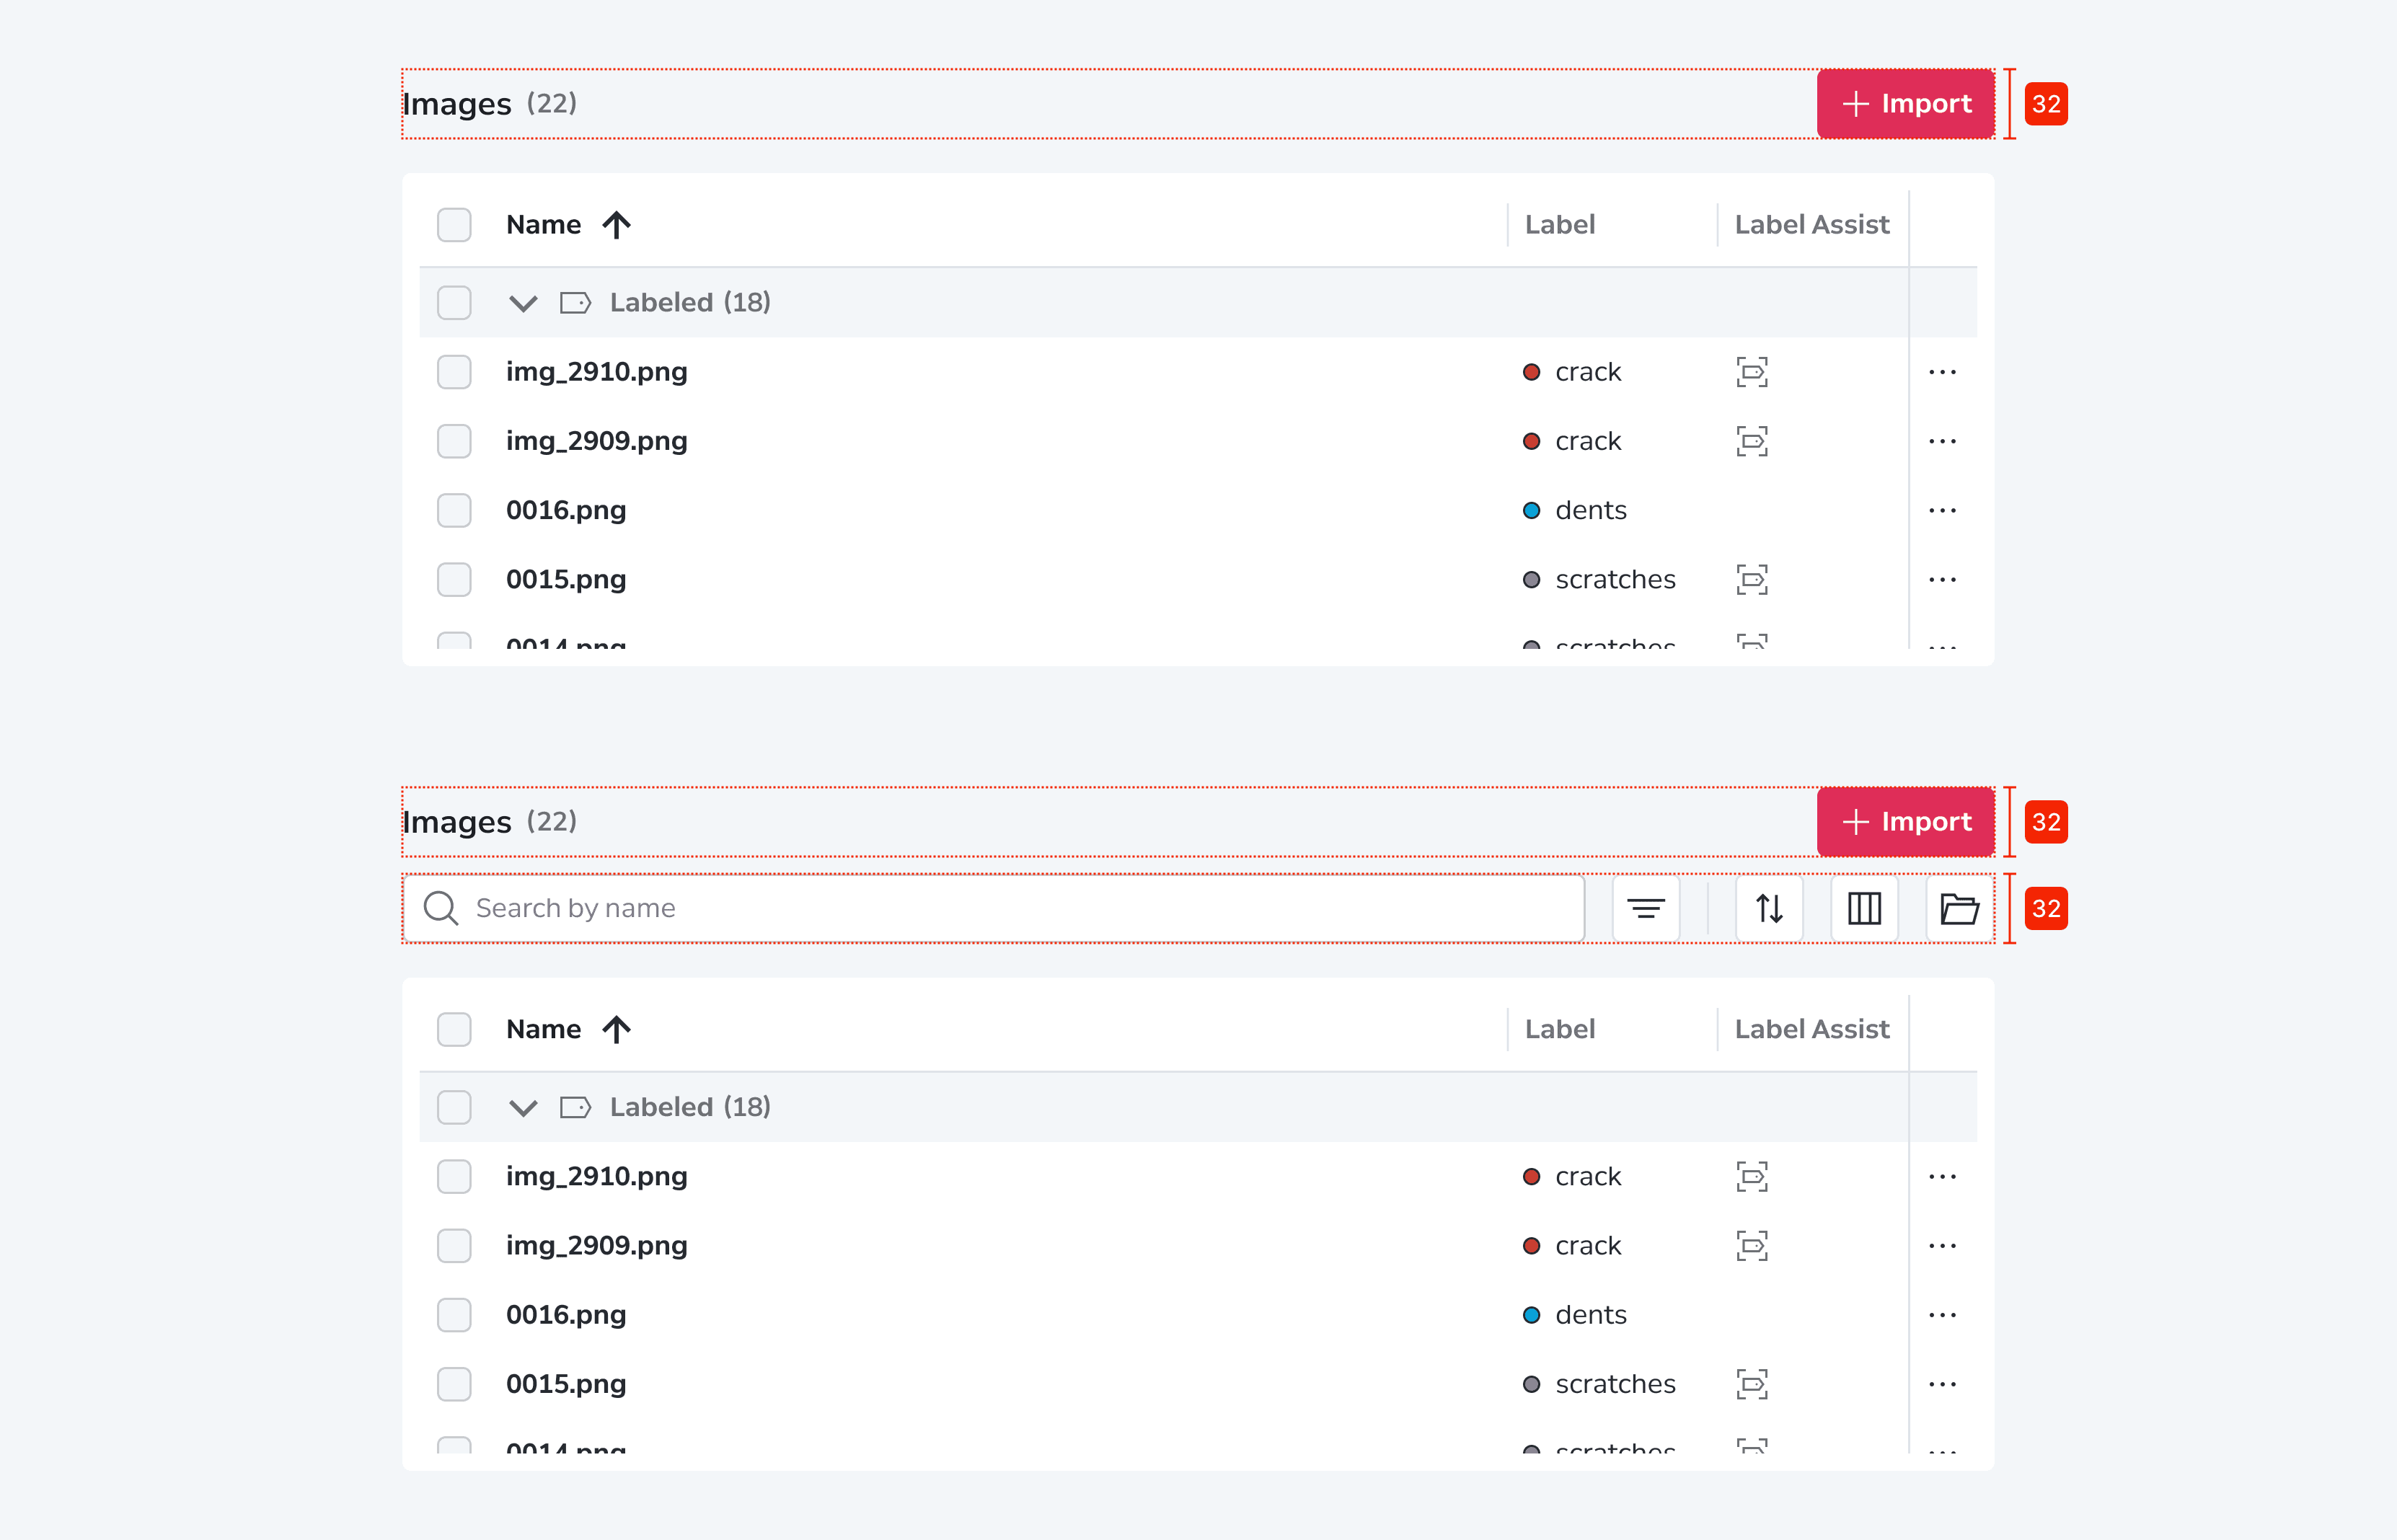Open more options for 0016.png in top table
The width and height of the screenshot is (2397, 1540).
pos(1942,510)
